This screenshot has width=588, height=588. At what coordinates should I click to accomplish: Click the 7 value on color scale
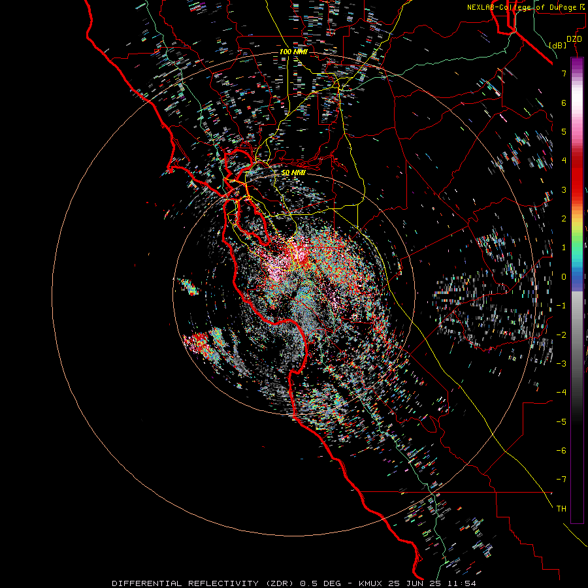[x=564, y=73]
